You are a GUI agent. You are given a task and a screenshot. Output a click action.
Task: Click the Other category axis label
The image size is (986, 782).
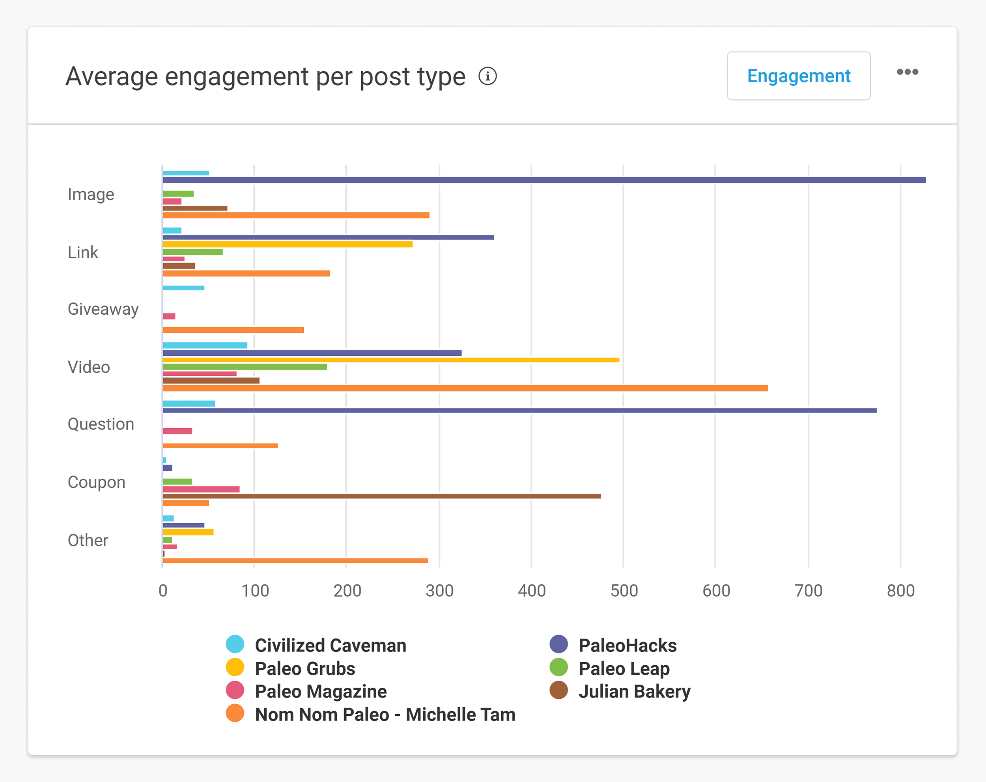click(88, 540)
